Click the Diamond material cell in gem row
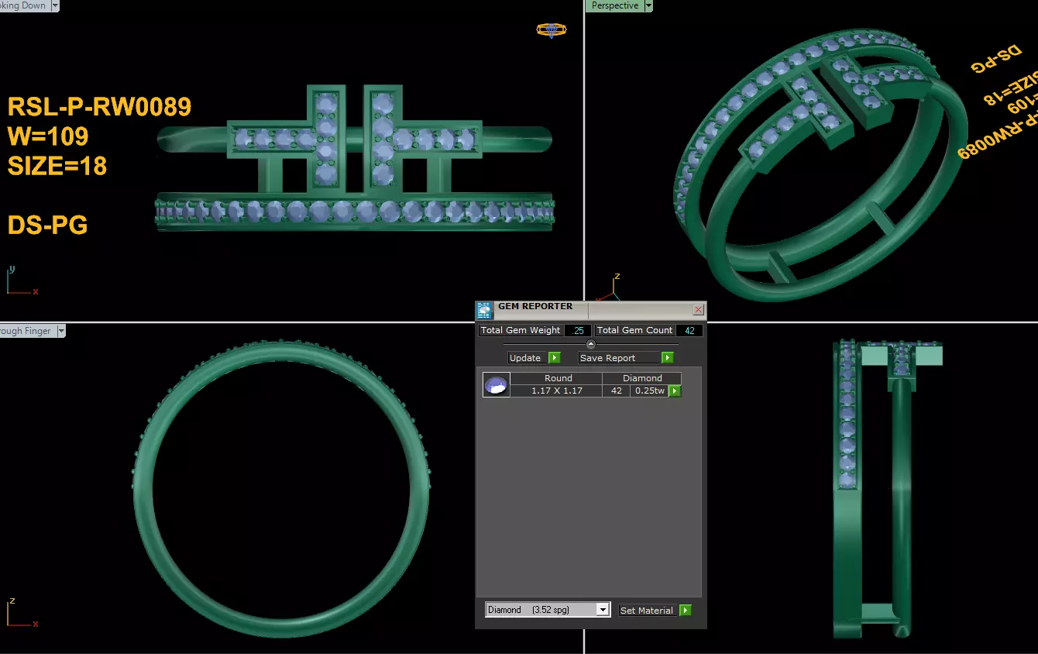The height and width of the screenshot is (654, 1038). pyautogui.click(x=642, y=378)
